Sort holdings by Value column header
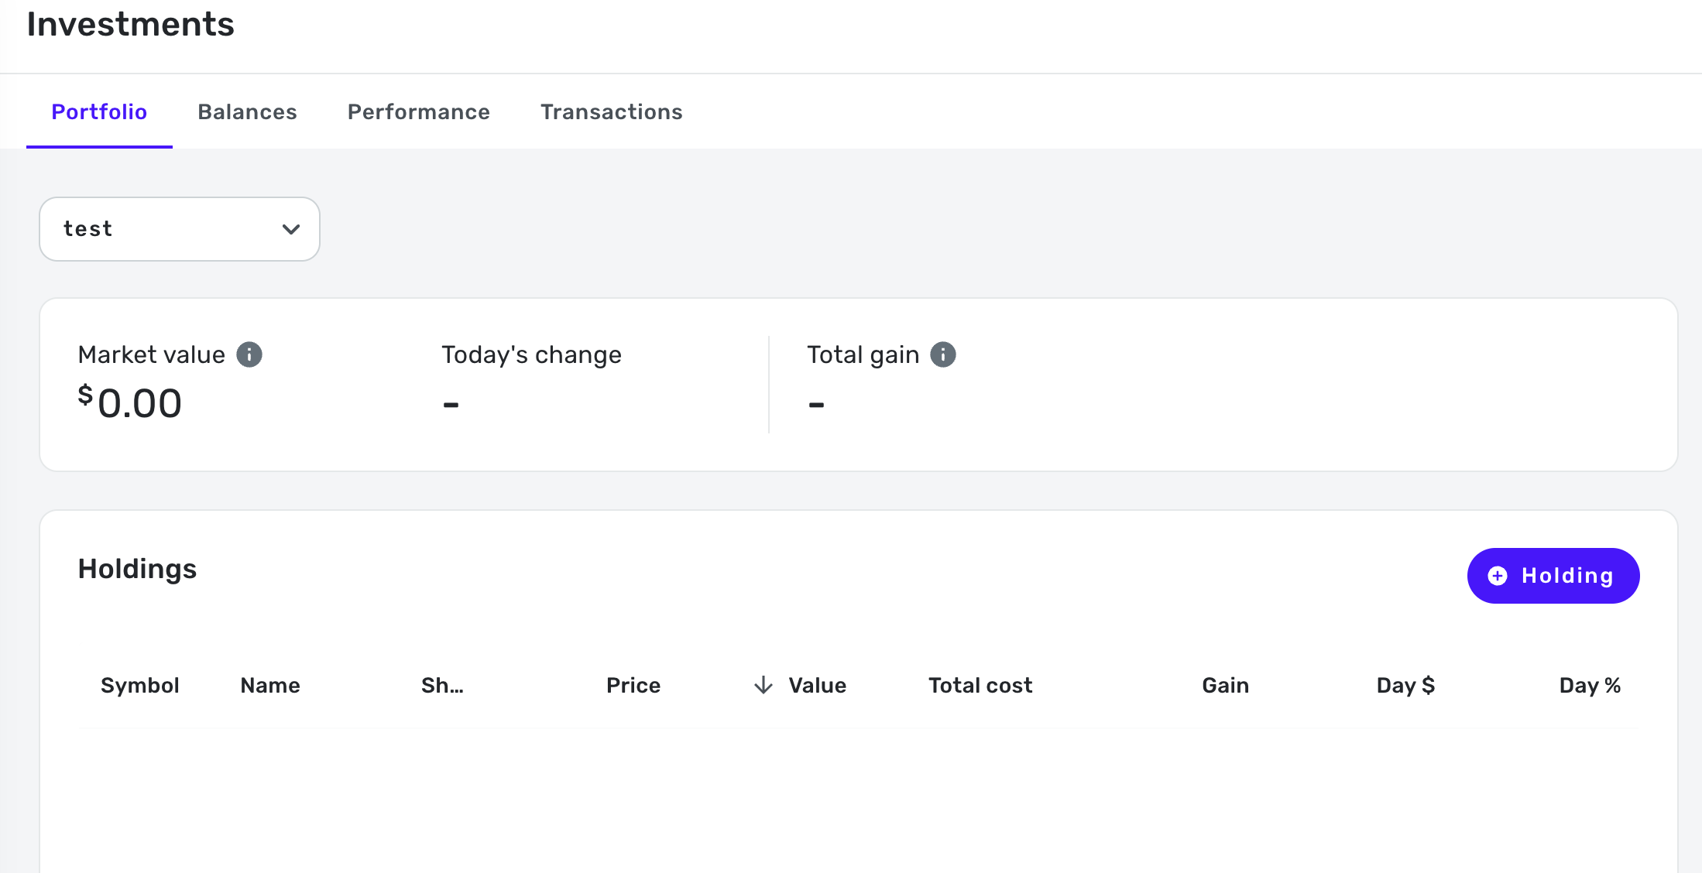The width and height of the screenshot is (1702, 873). pos(817,685)
